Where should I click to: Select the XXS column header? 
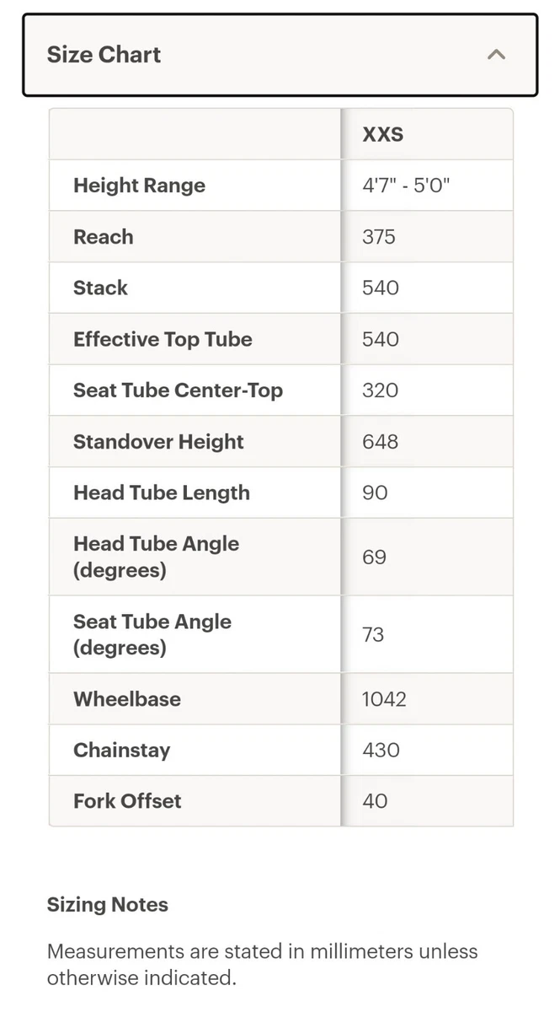[x=383, y=134]
